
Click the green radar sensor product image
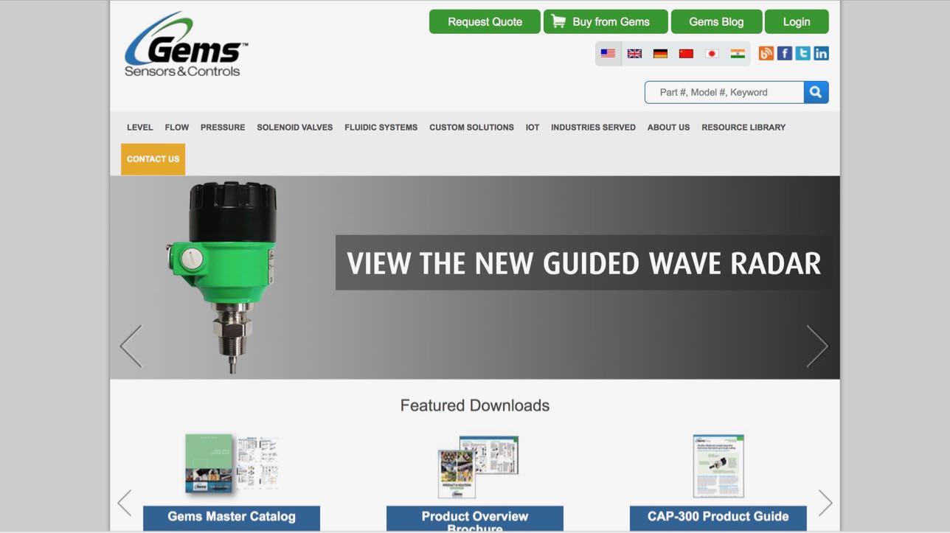point(221,277)
